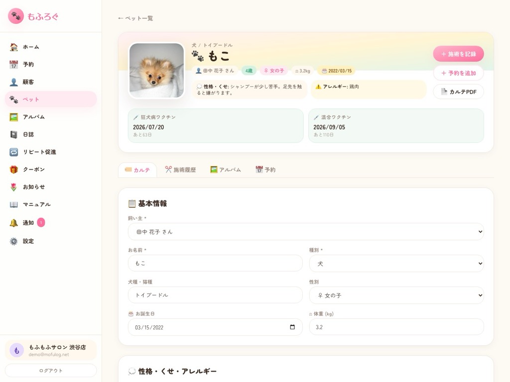Click the document icon in カルテPDF button

444,92
